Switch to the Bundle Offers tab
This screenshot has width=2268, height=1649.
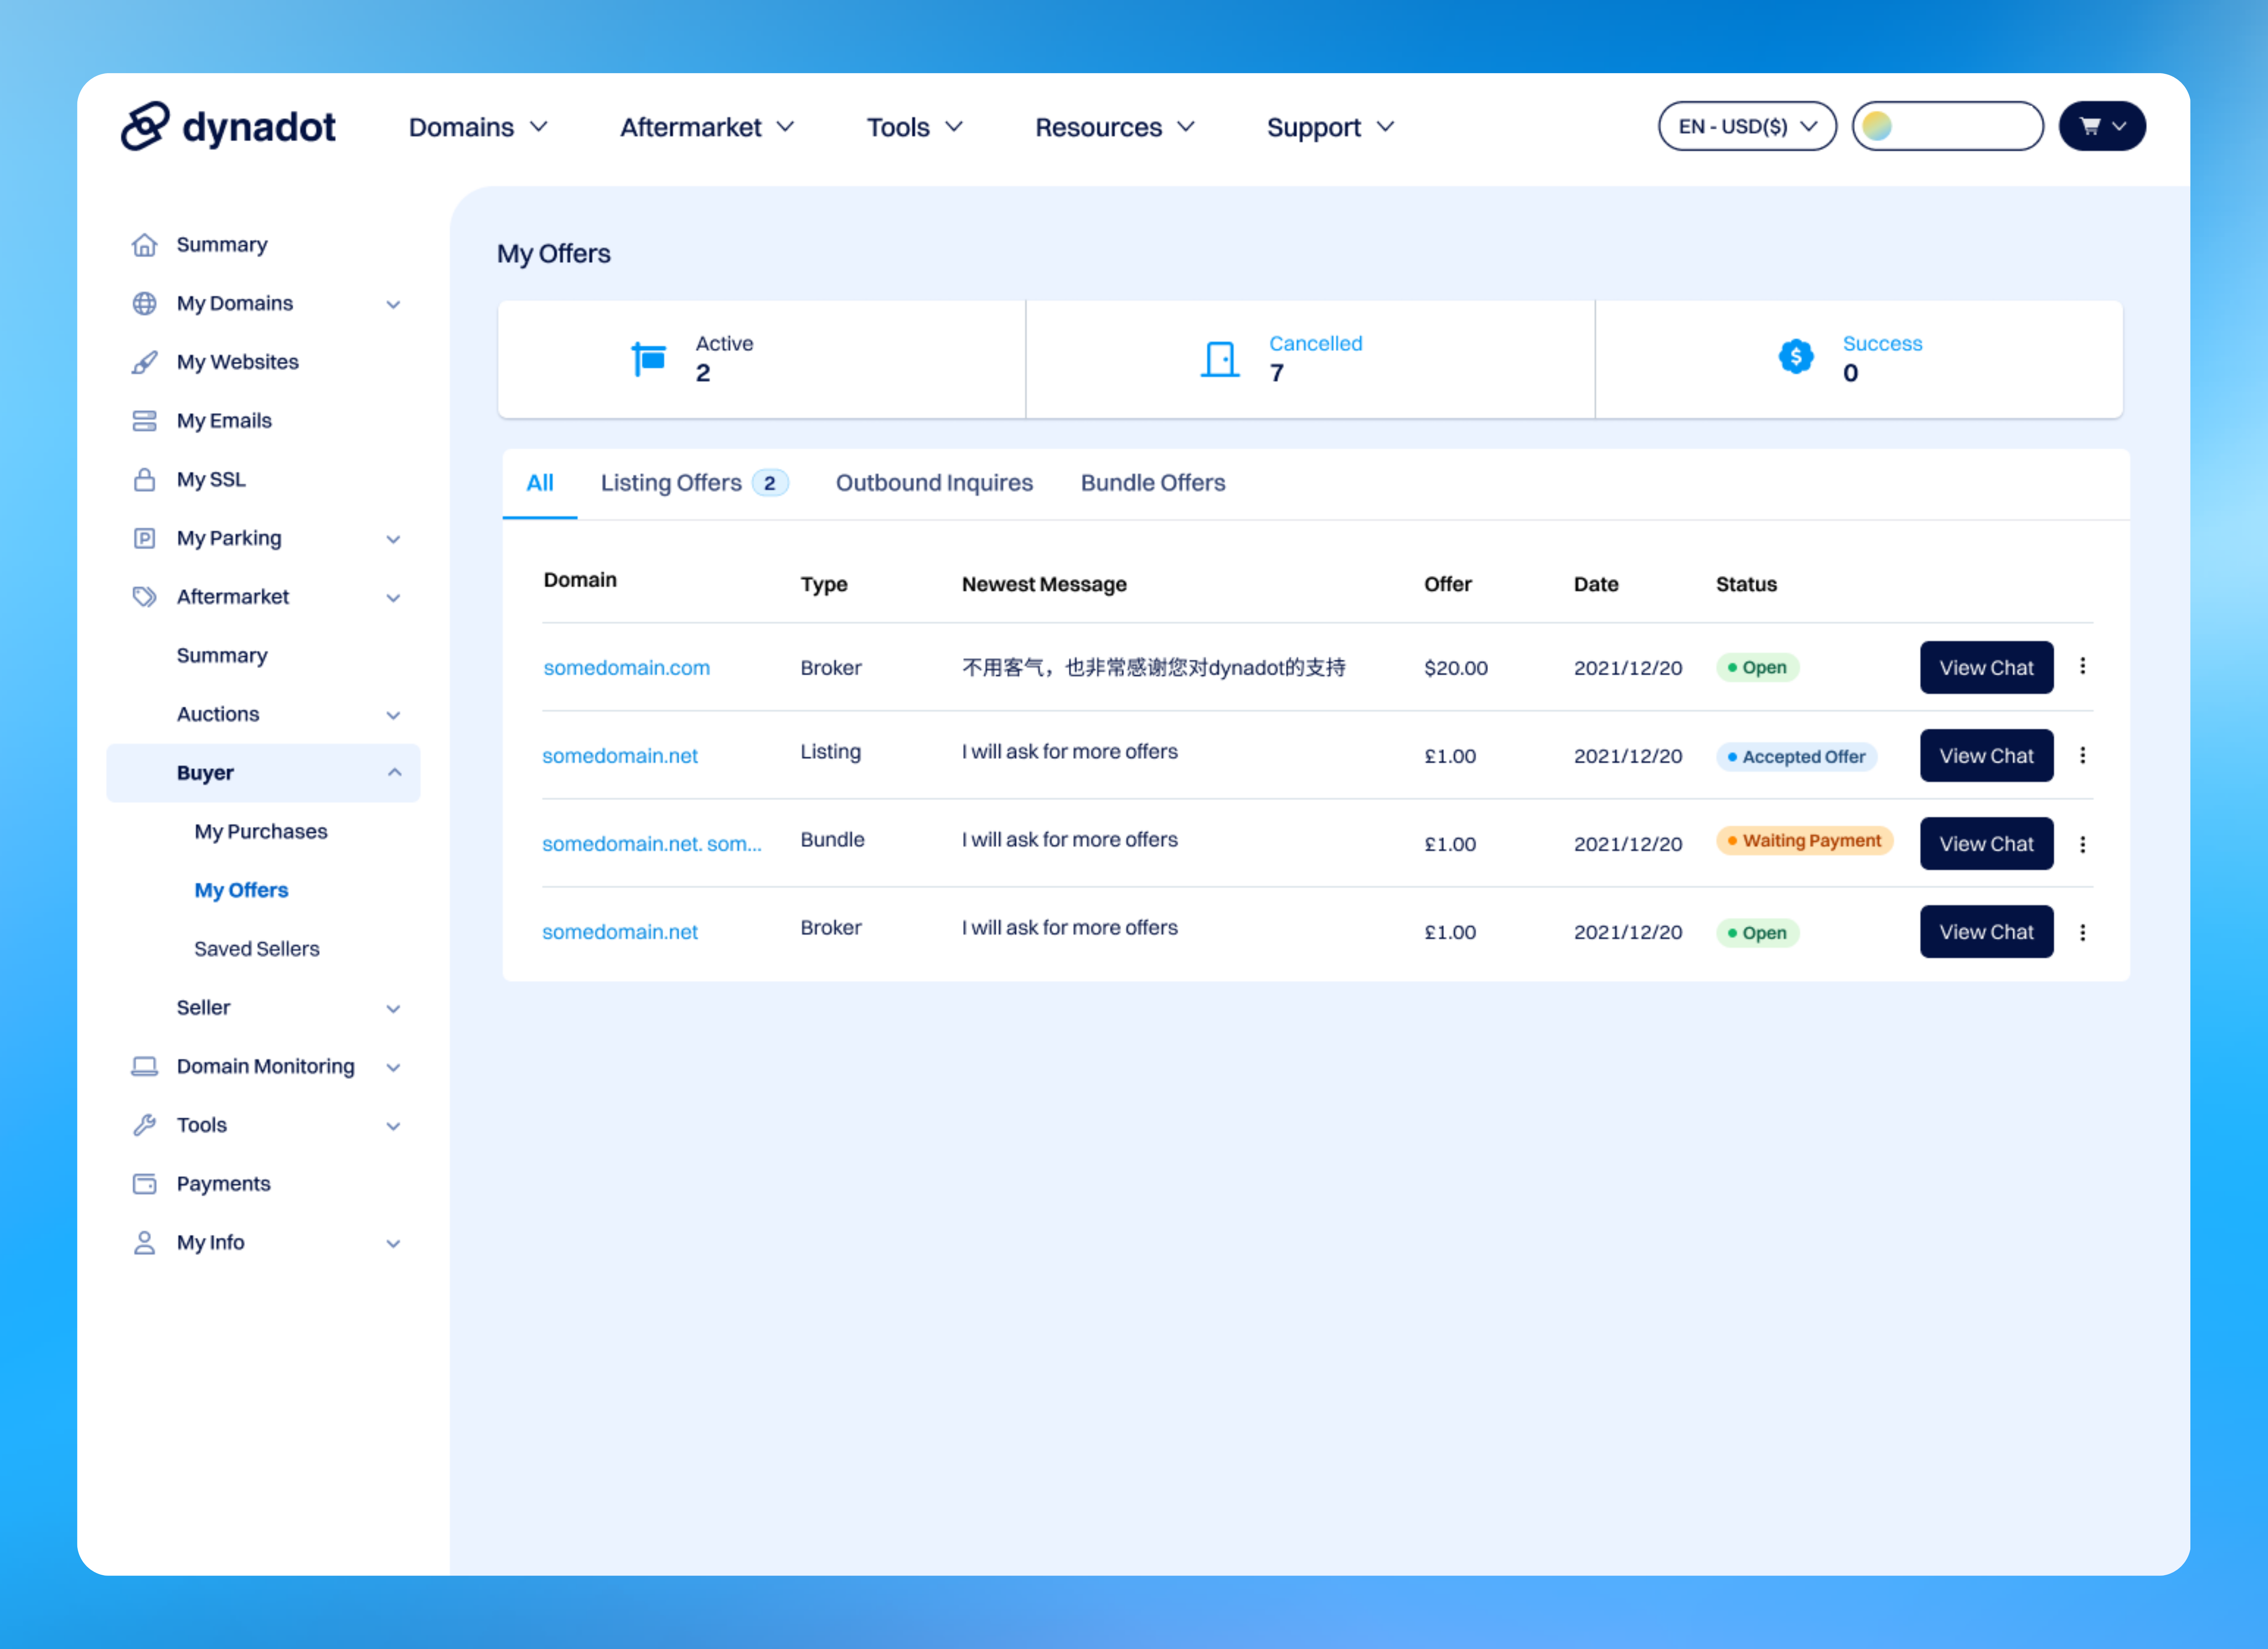(x=1153, y=483)
